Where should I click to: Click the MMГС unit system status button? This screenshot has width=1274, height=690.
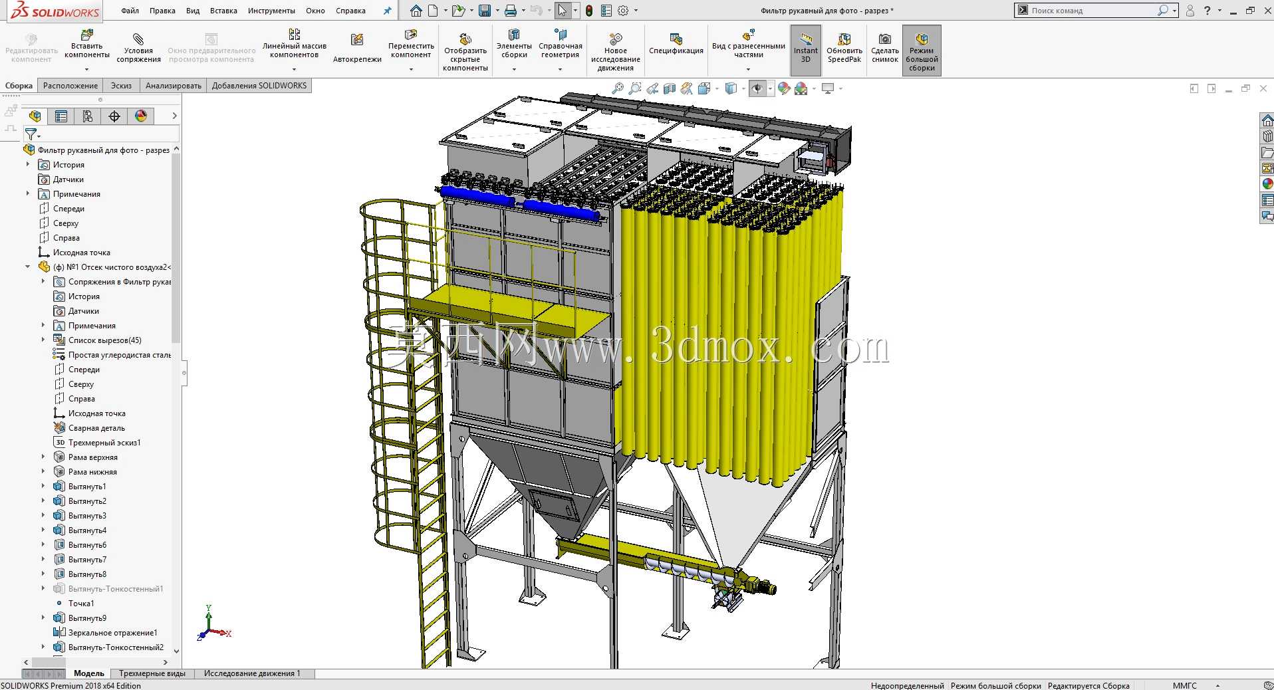pyautogui.click(x=1184, y=685)
